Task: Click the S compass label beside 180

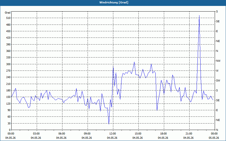Action: point(217,90)
